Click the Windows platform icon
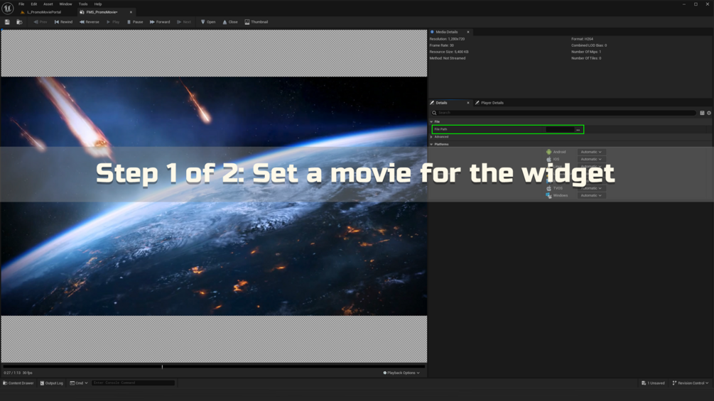The image size is (714, 401). coord(548,195)
